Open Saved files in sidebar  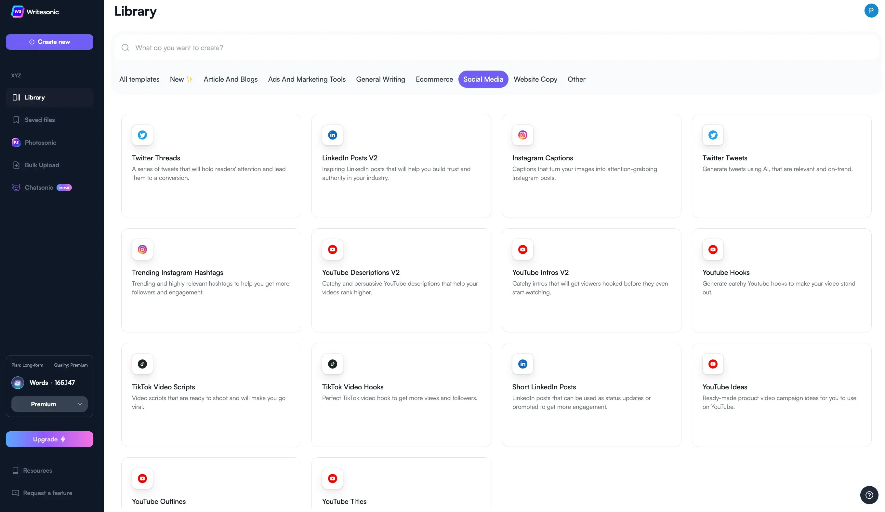(40, 120)
